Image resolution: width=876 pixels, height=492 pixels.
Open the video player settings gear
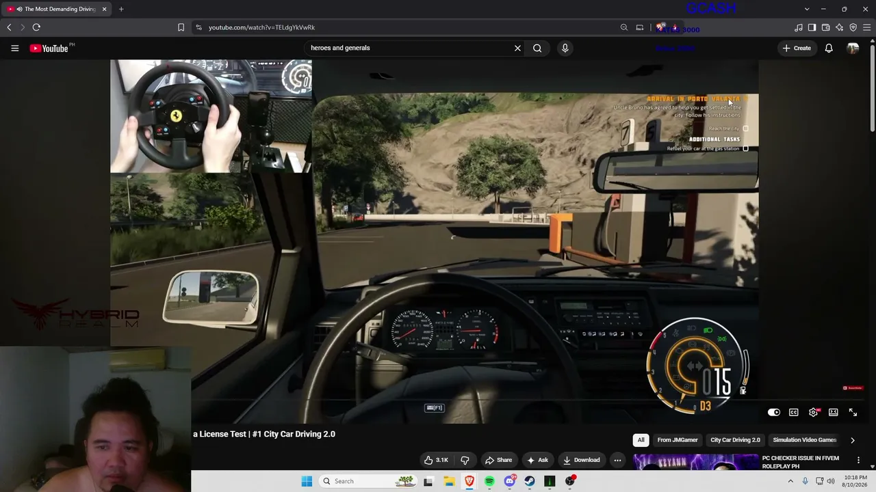tap(814, 413)
